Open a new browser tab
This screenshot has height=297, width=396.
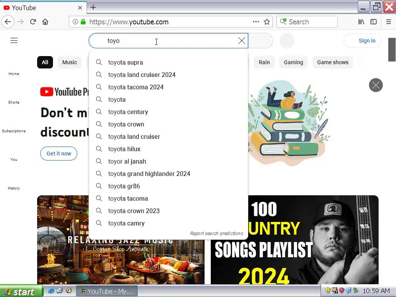pyautogui.click(x=93, y=7)
